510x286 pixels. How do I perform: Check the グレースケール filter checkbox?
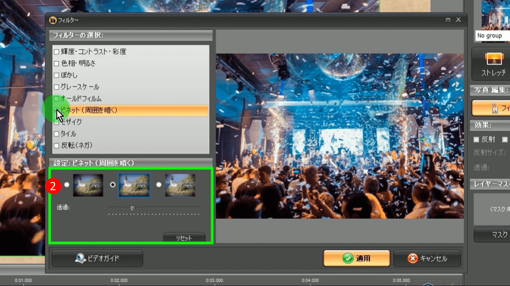click(x=56, y=87)
